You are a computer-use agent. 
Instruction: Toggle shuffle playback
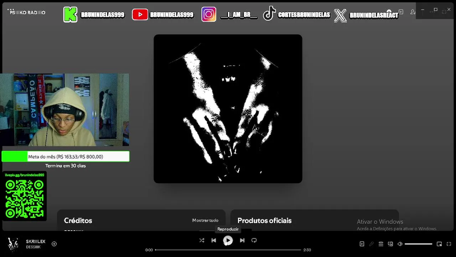click(x=202, y=240)
